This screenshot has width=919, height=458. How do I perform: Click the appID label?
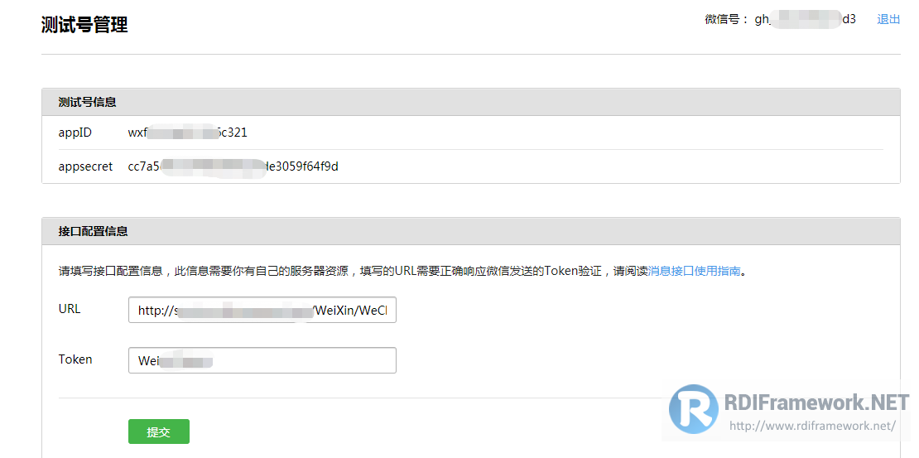75,133
